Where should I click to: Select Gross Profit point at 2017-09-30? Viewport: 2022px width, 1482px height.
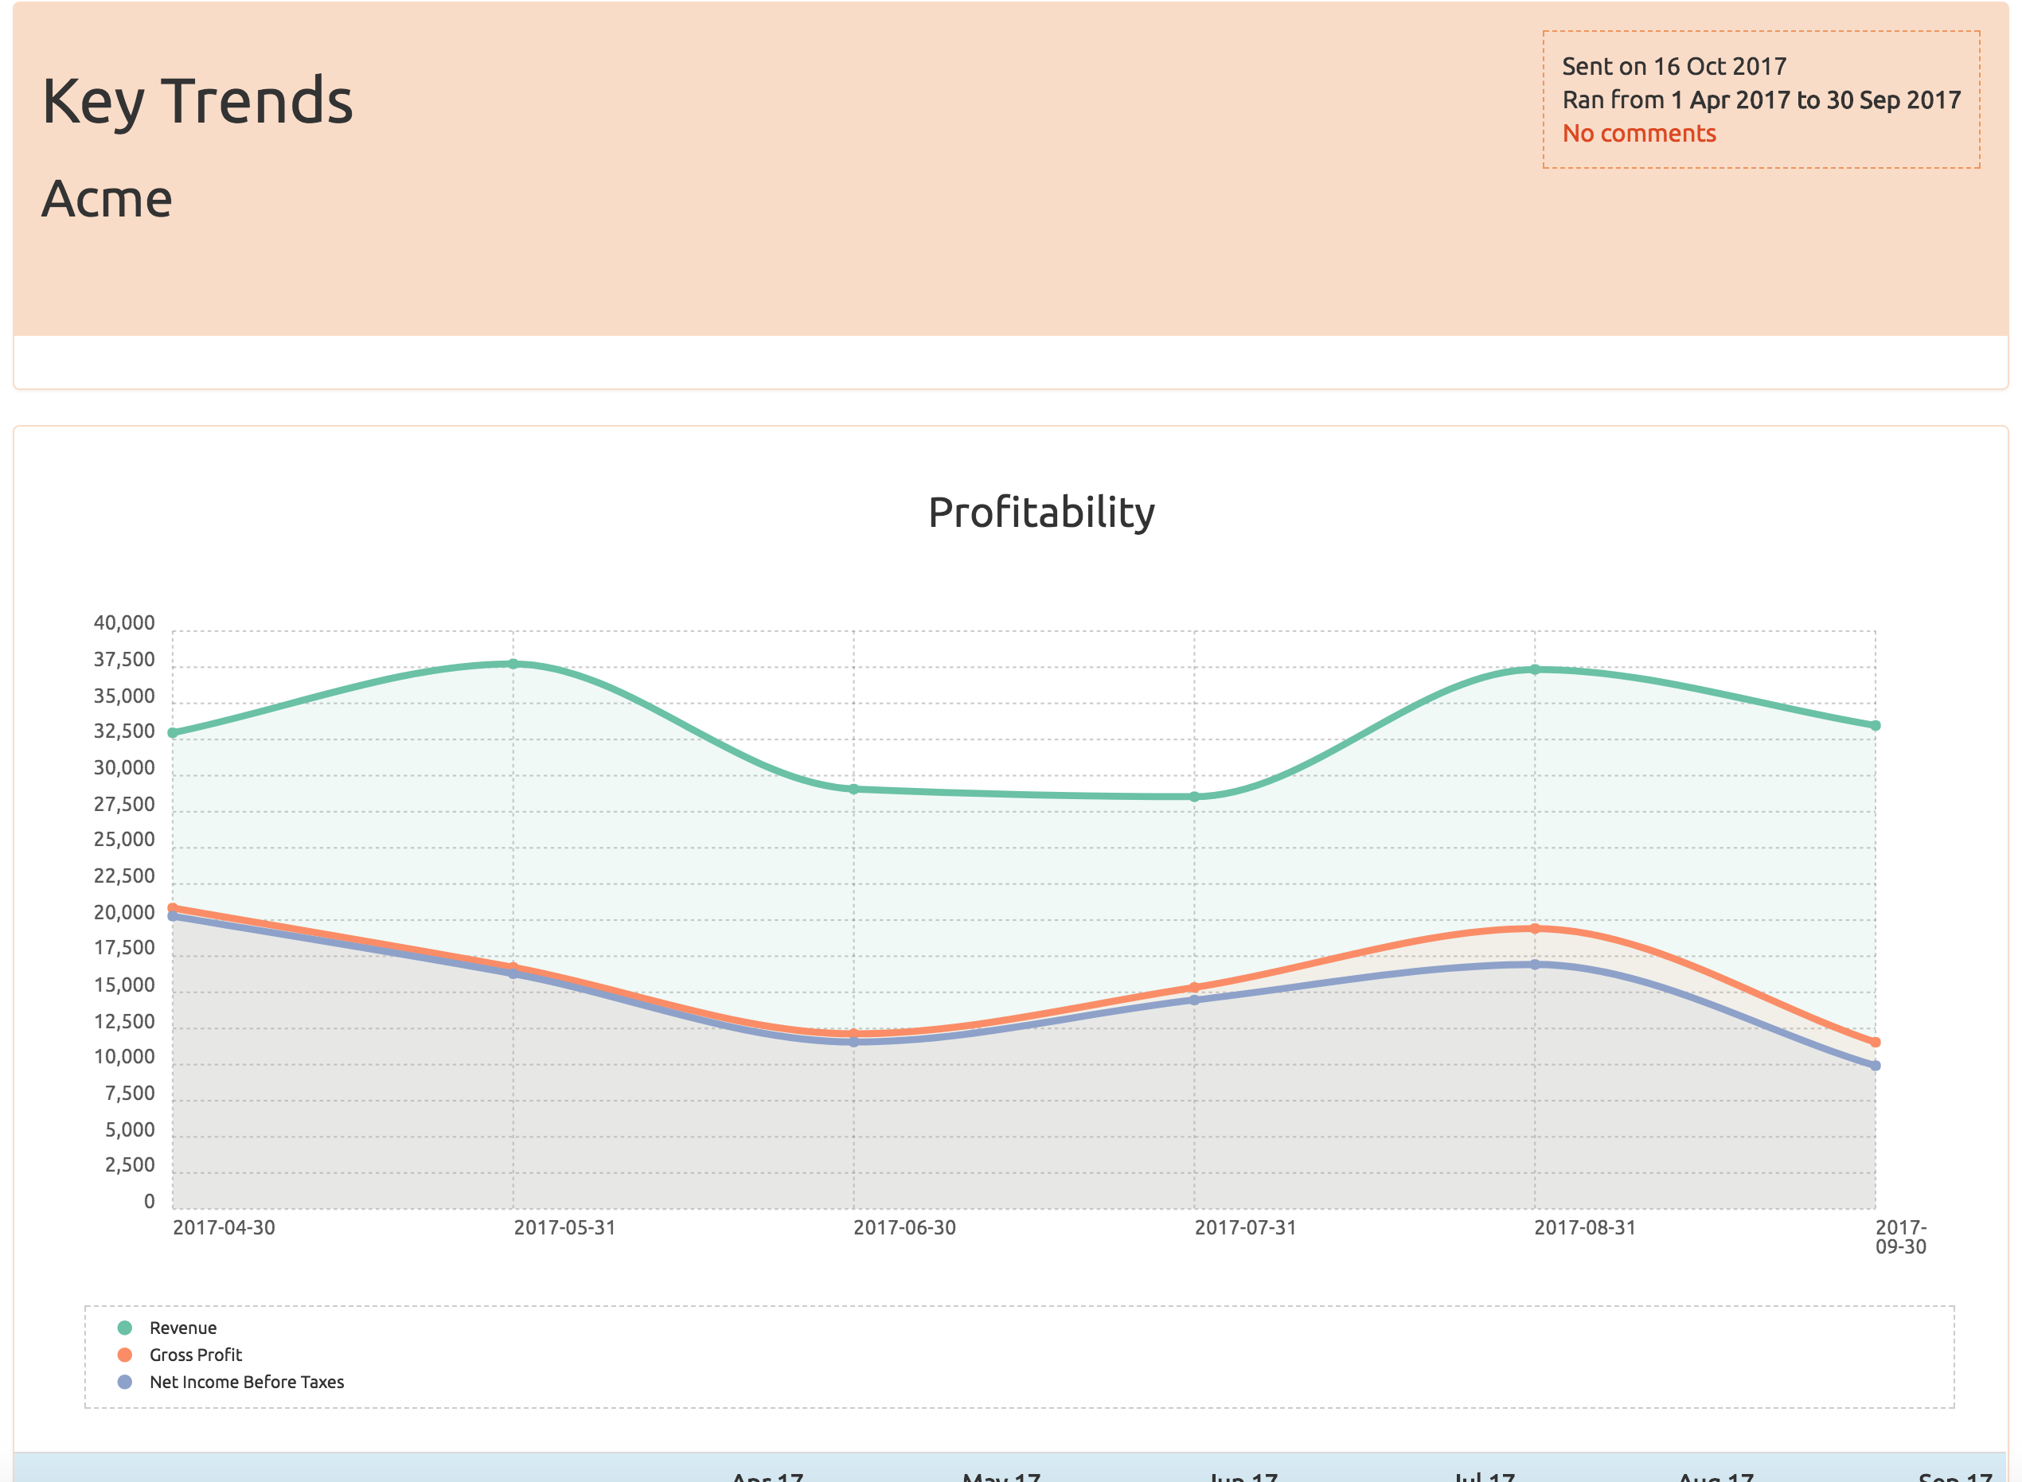point(1875,1043)
